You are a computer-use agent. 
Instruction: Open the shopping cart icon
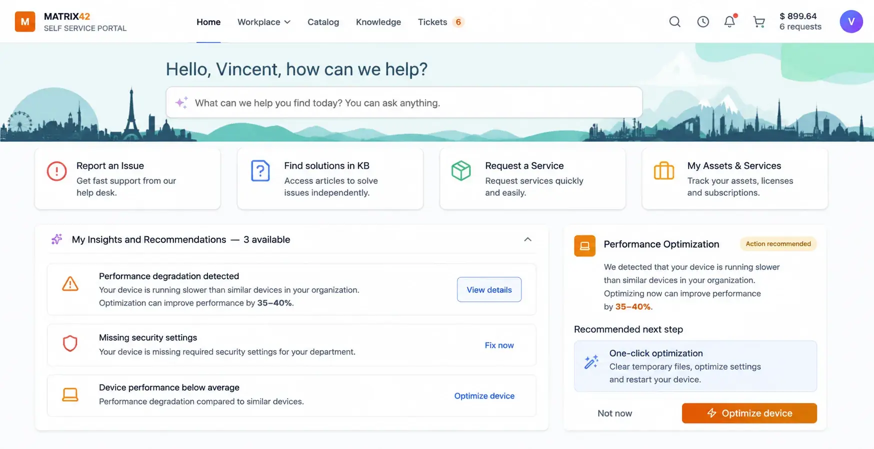759,21
